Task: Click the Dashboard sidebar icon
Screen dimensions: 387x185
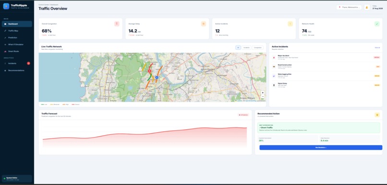Action: click(x=5, y=24)
